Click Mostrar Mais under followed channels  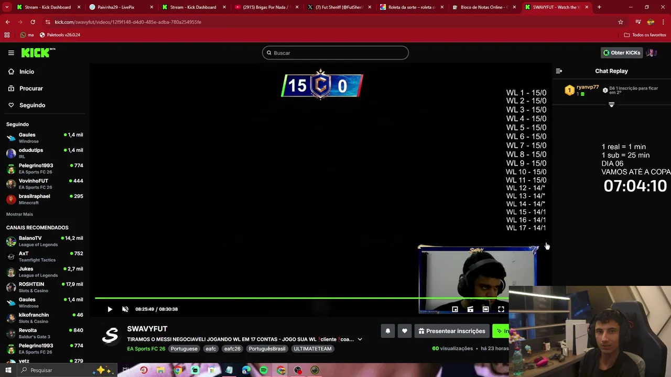19,214
